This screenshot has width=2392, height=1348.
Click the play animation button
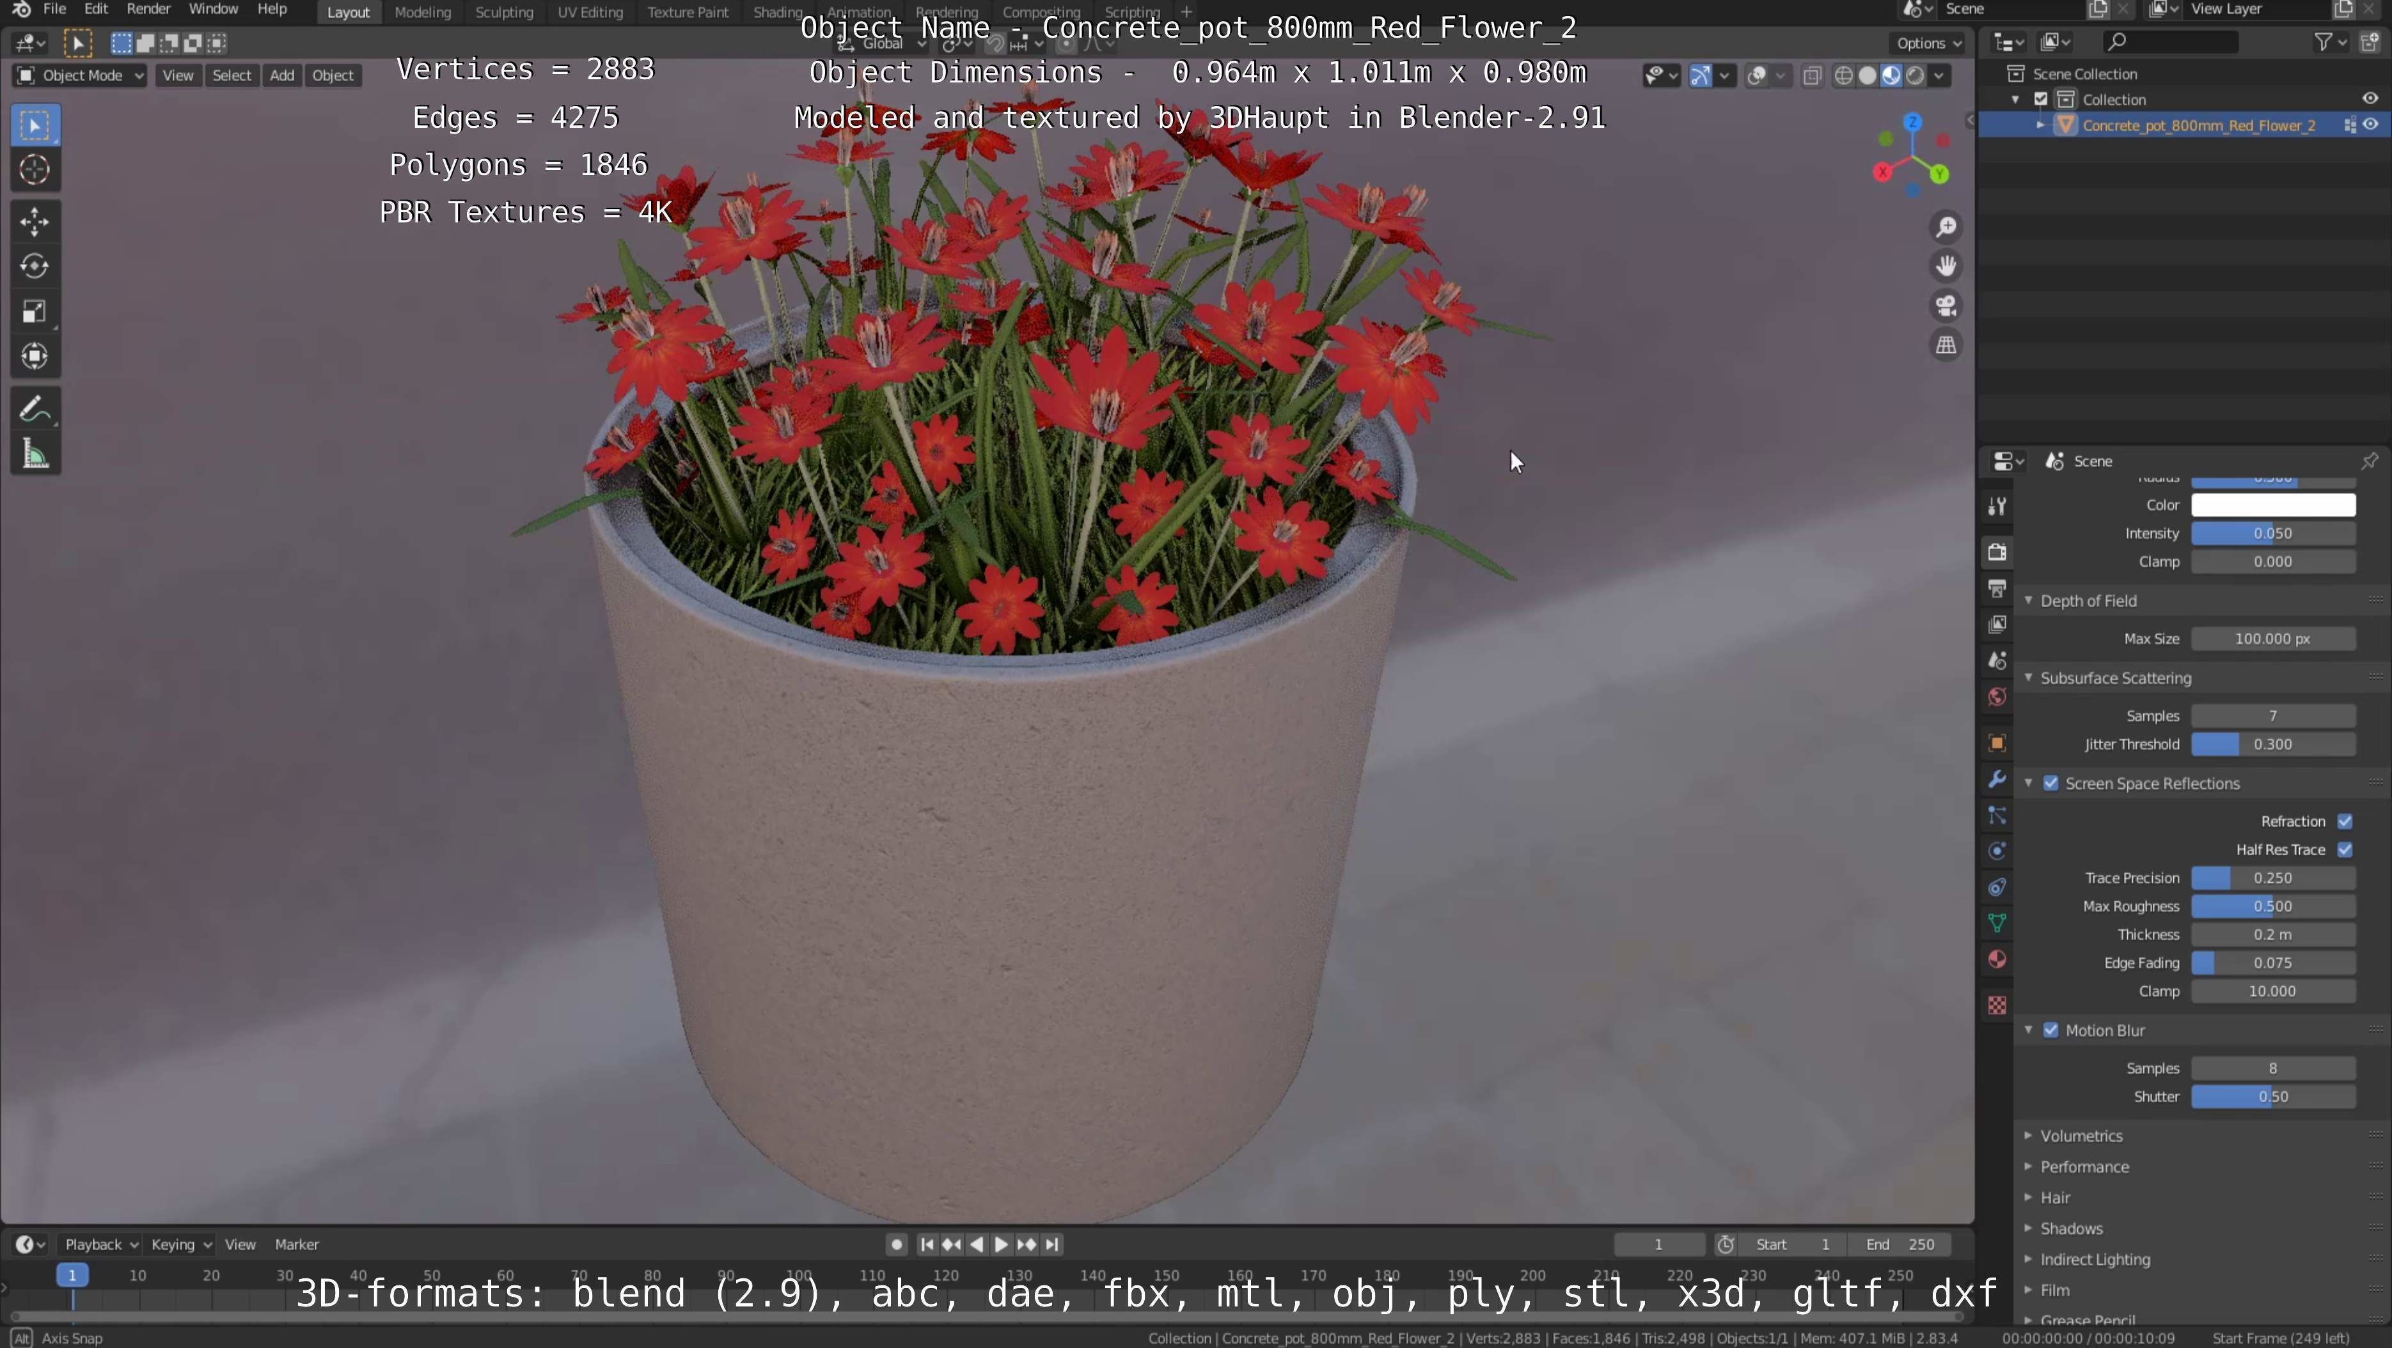pos(1001,1245)
